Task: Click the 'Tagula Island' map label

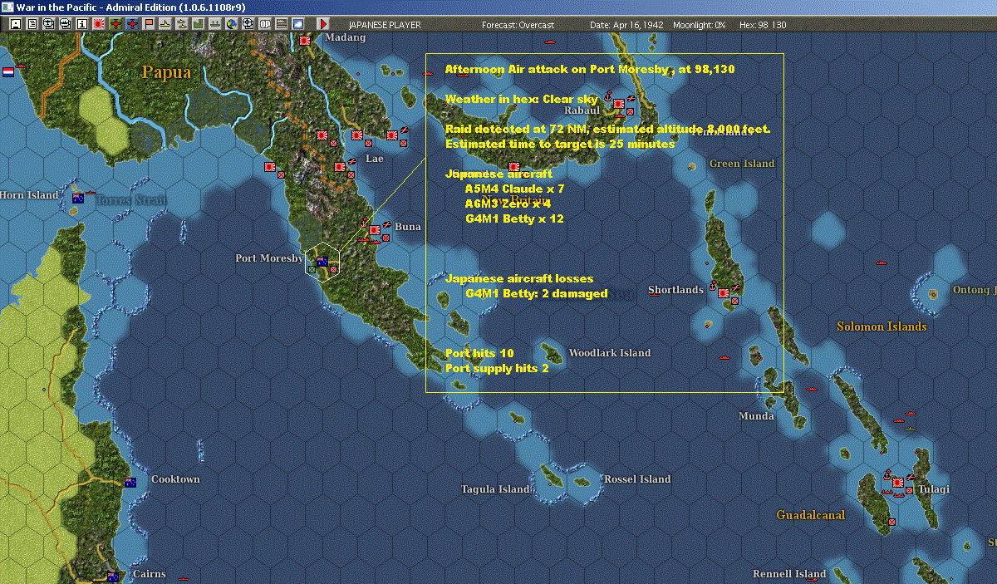Action: (x=495, y=489)
